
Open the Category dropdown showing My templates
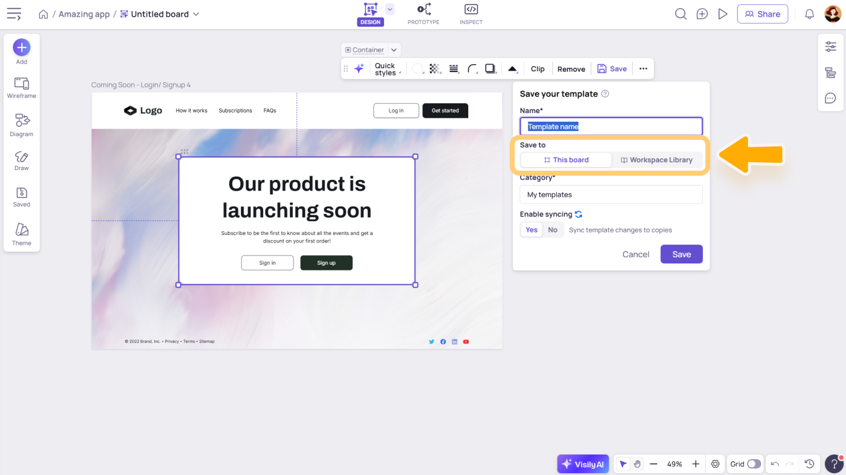[611, 194]
